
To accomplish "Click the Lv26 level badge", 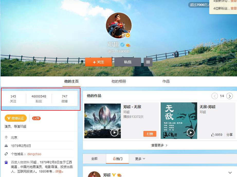I will point(36,118).
